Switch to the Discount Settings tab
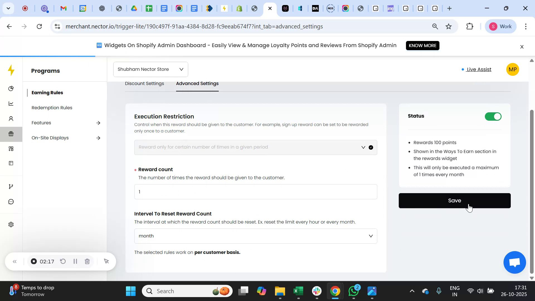The height and width of the screenshot is (301, 535). point(144,83)
